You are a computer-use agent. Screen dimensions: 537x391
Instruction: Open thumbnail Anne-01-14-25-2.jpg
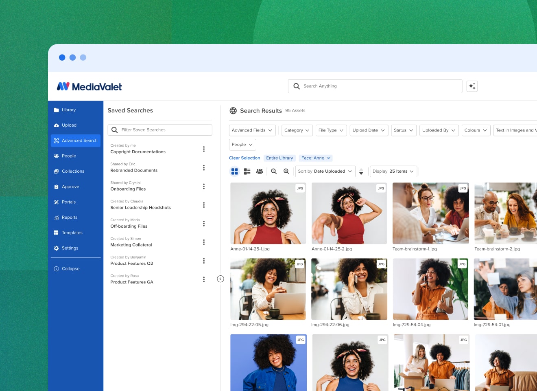click(x=349, y=213)
